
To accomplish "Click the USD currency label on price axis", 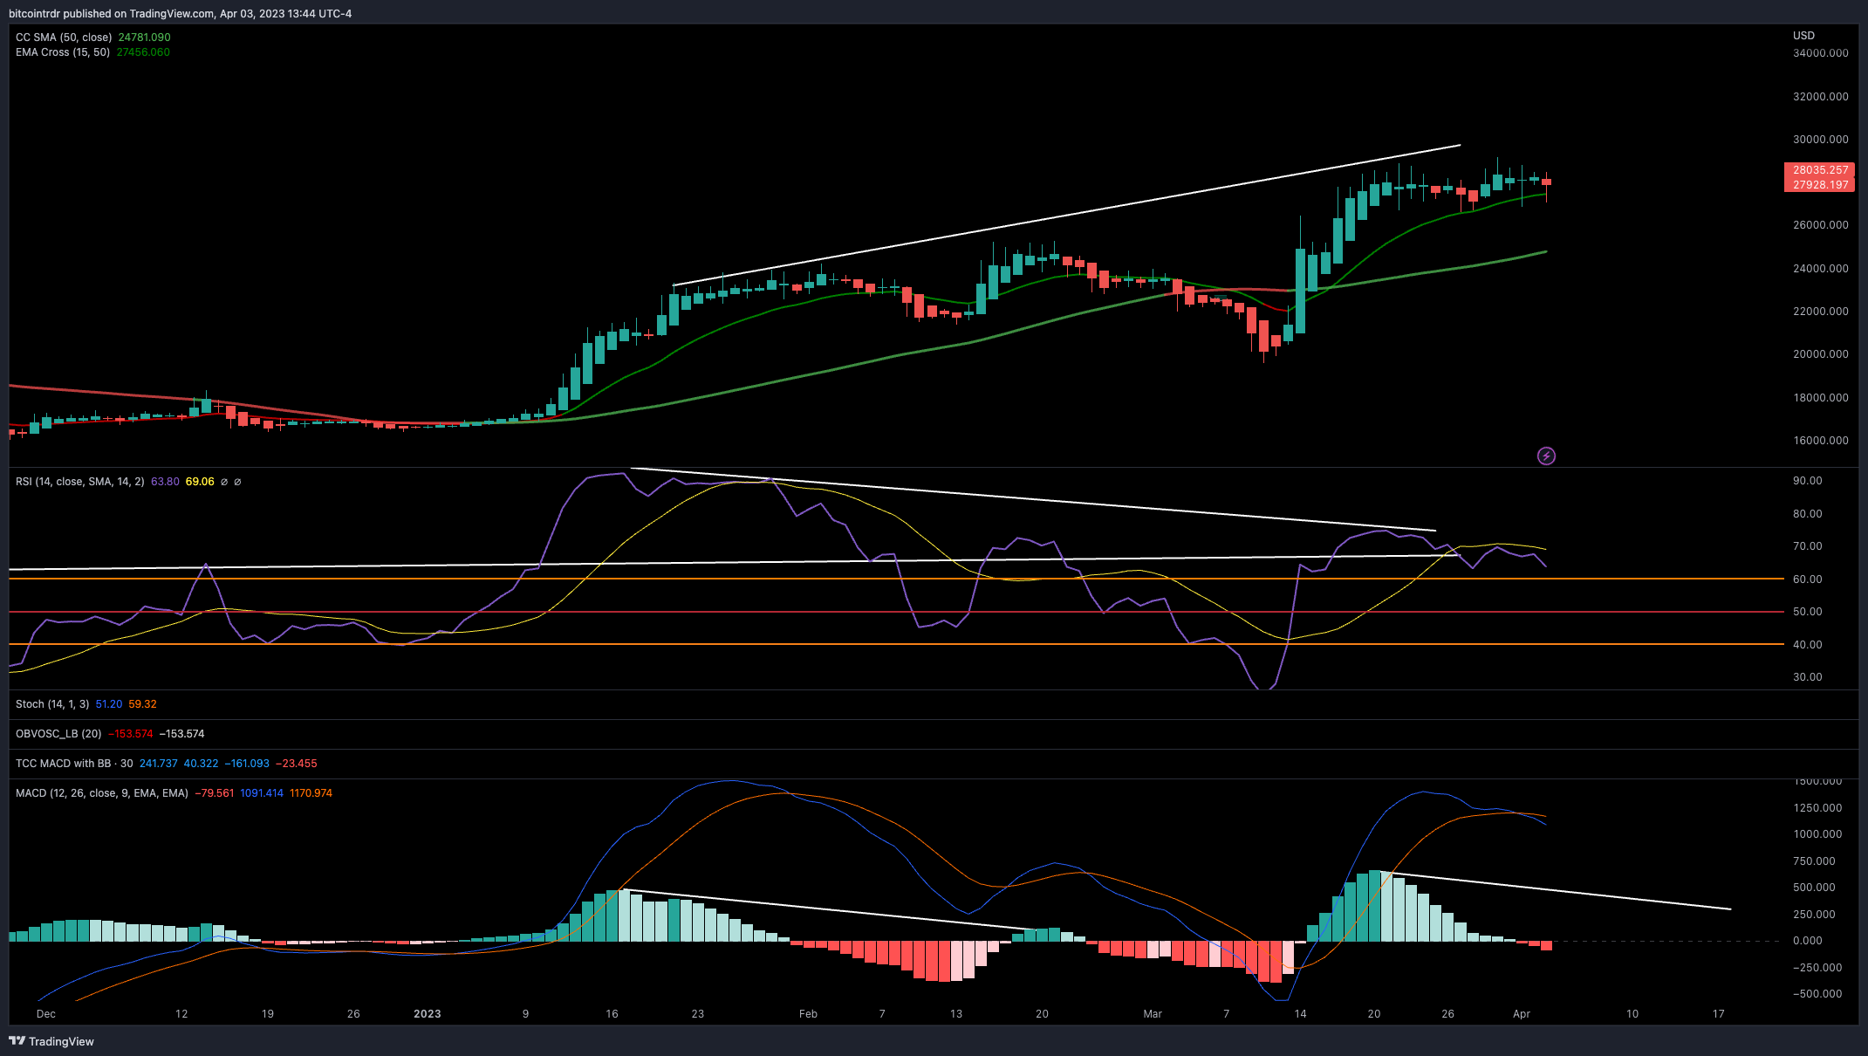I will pyautogui.click(x=1803, y=36).
